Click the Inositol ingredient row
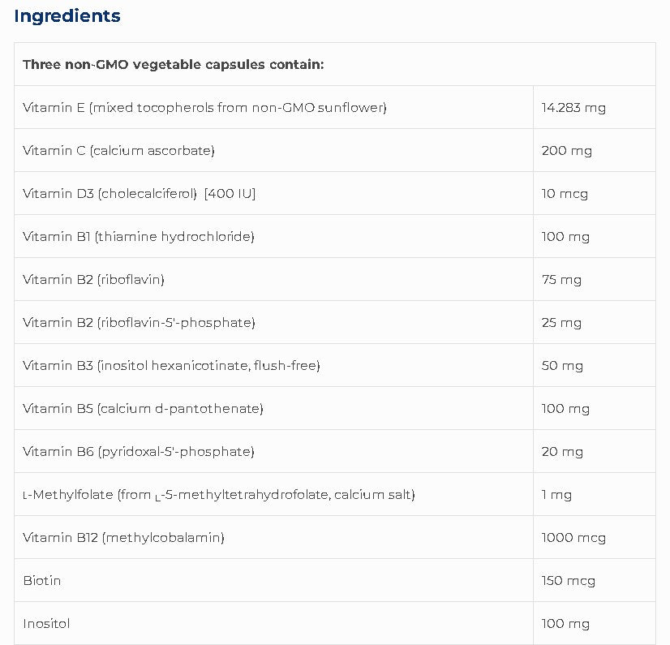The width and height of the screenshot is (670, 645). (x=46, y=623)
